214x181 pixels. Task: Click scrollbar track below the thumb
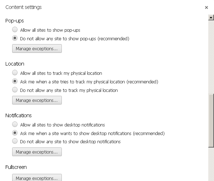click(211, 164)
